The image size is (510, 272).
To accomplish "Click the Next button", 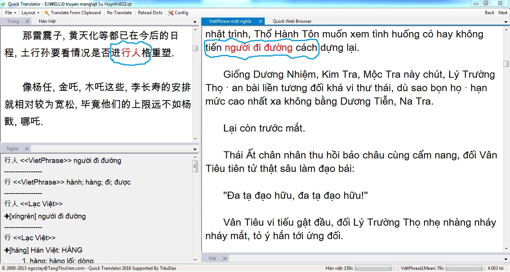I will pos(503,12).
